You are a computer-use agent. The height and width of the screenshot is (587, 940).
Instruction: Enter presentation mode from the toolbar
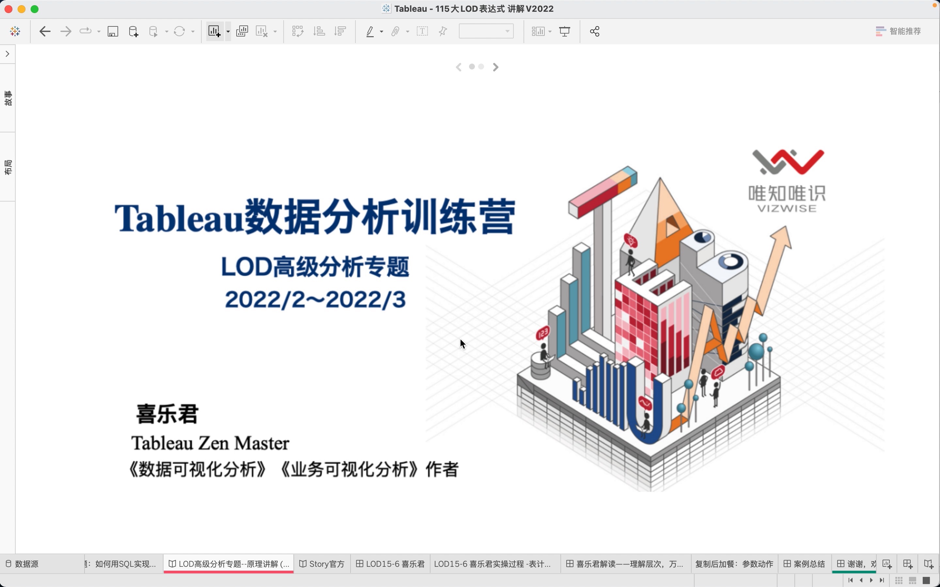click(x=564, y=31)
